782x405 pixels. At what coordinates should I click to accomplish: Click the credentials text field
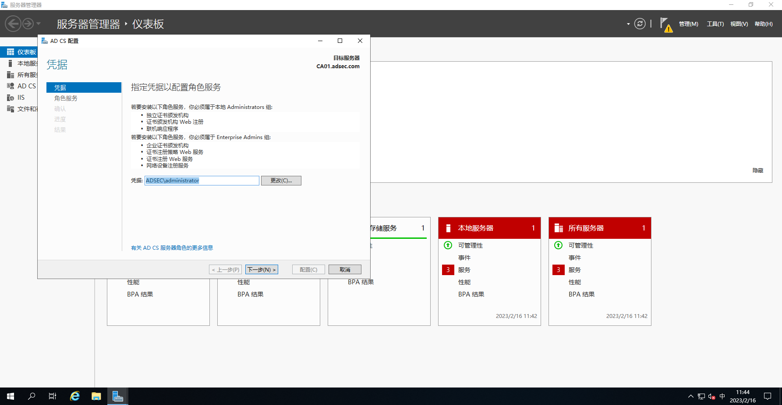coord(202,181)
